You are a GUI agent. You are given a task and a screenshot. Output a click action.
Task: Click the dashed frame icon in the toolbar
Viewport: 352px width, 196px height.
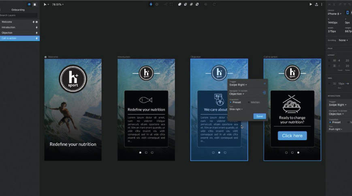click(171, 4)
